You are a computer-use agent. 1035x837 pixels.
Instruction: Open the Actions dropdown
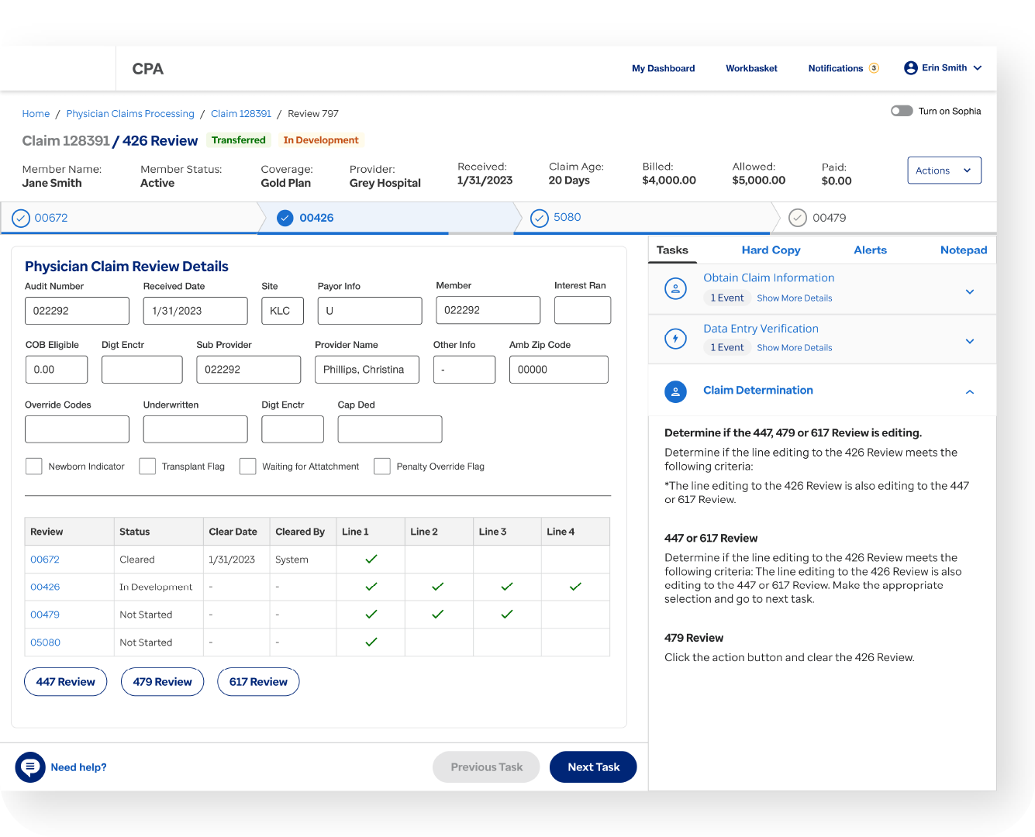click(944, 170)
